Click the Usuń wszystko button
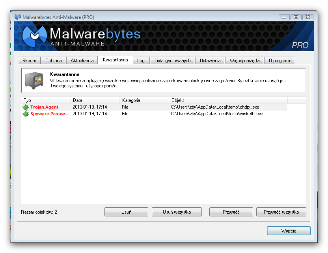Screen dimensions: 328x253 coord(177,212)
